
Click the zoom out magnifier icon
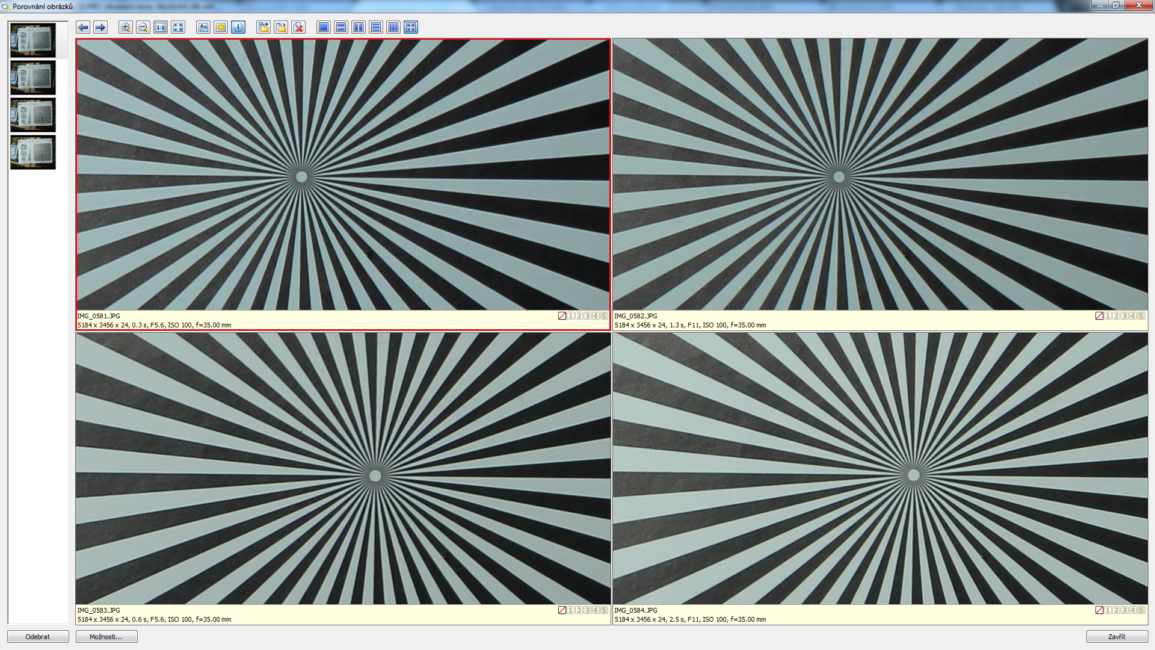pos(143,27)
